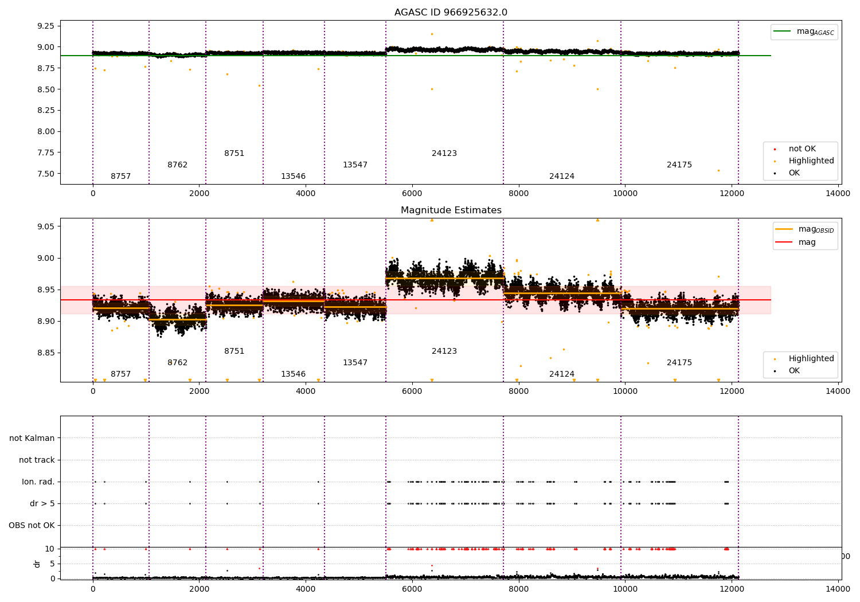Image resolution: width=860 pixels, height=602 pixels.
Task: Click the 'Ion. rad.' axis label
Action: tap(38, 482)
